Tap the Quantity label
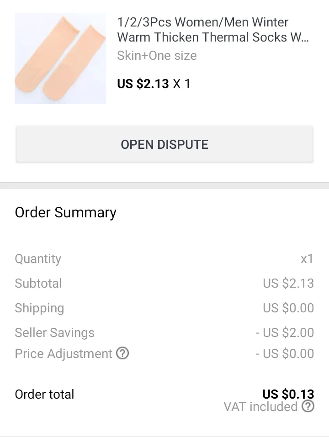The image size is (329, 437). click(x=38, y=258)
